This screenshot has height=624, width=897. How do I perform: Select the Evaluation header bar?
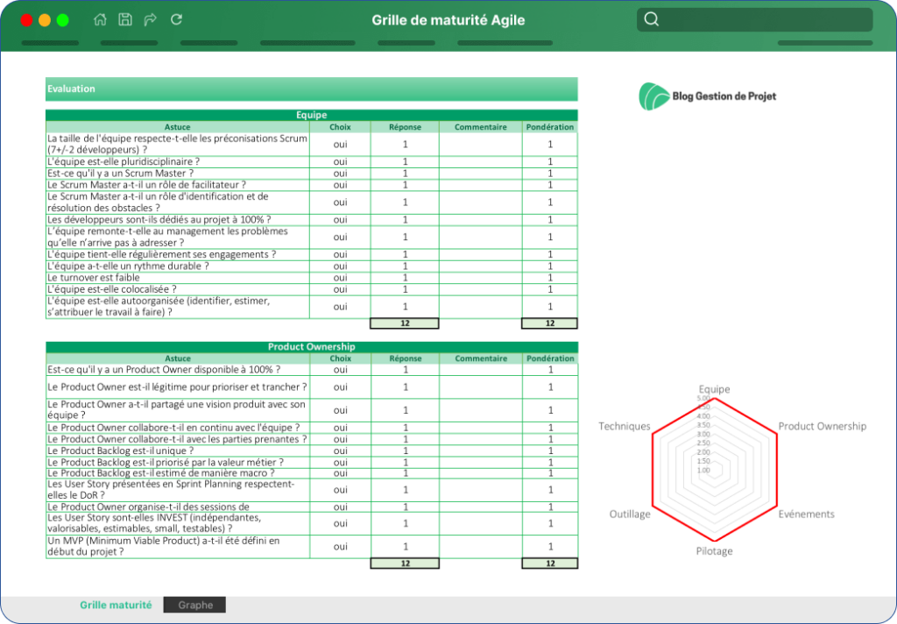tap(311, 89)
